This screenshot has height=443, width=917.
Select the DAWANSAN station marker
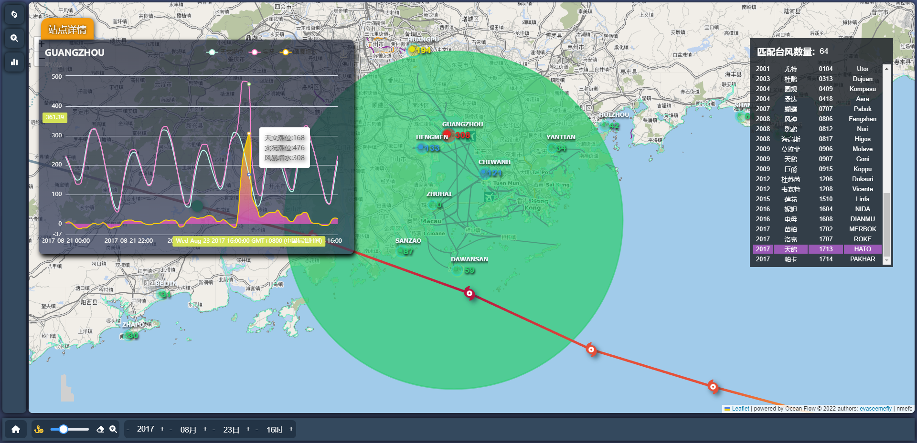point(457,270)
